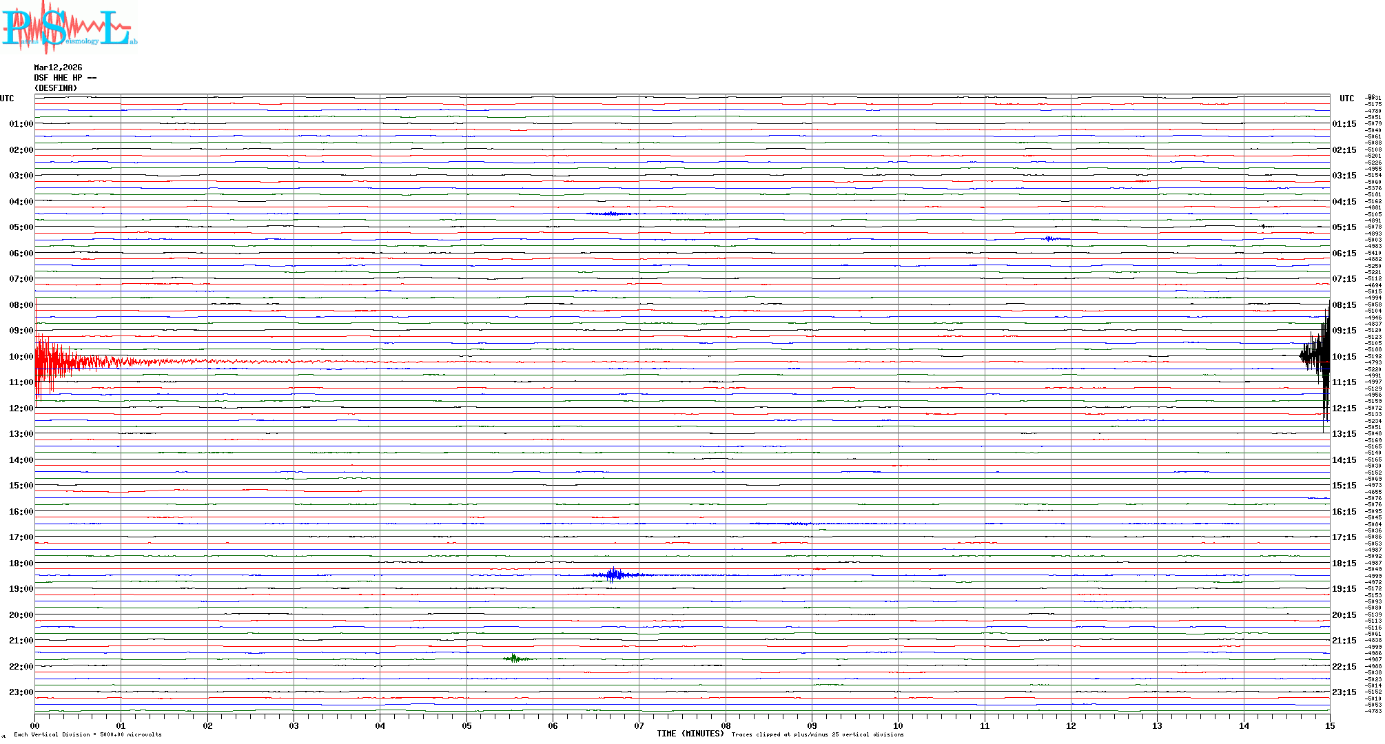The image size is (1385, 744).
Task: Click the blue event on the 18:30 trace
Action: [x=613, y=575]
